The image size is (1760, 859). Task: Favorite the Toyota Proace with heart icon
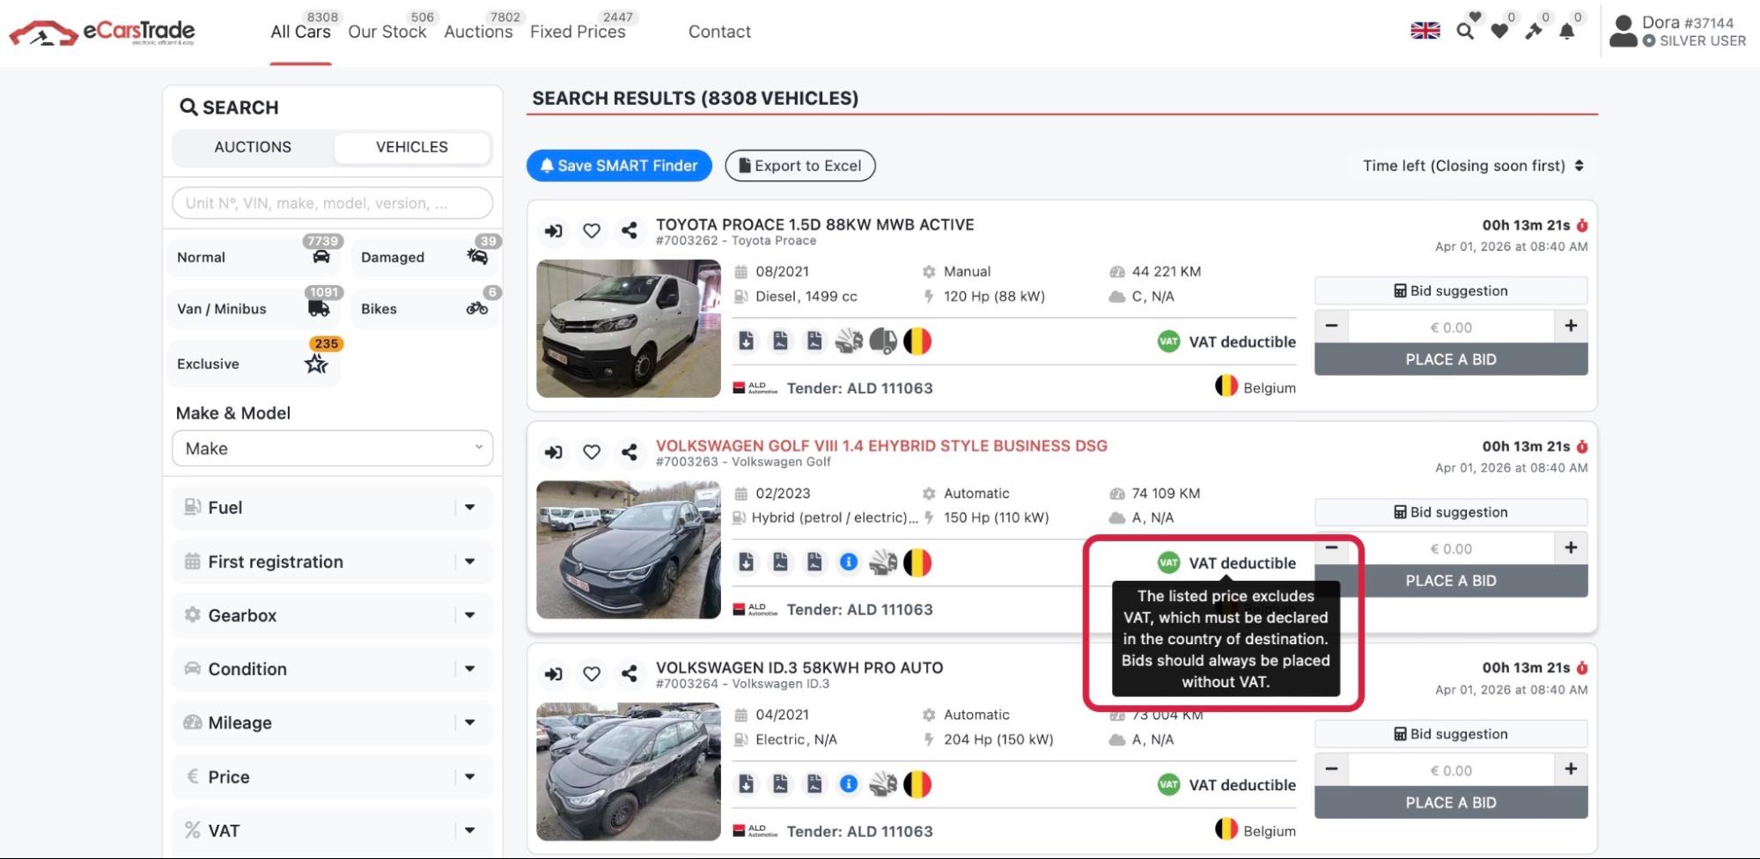[x=592, y=231]
